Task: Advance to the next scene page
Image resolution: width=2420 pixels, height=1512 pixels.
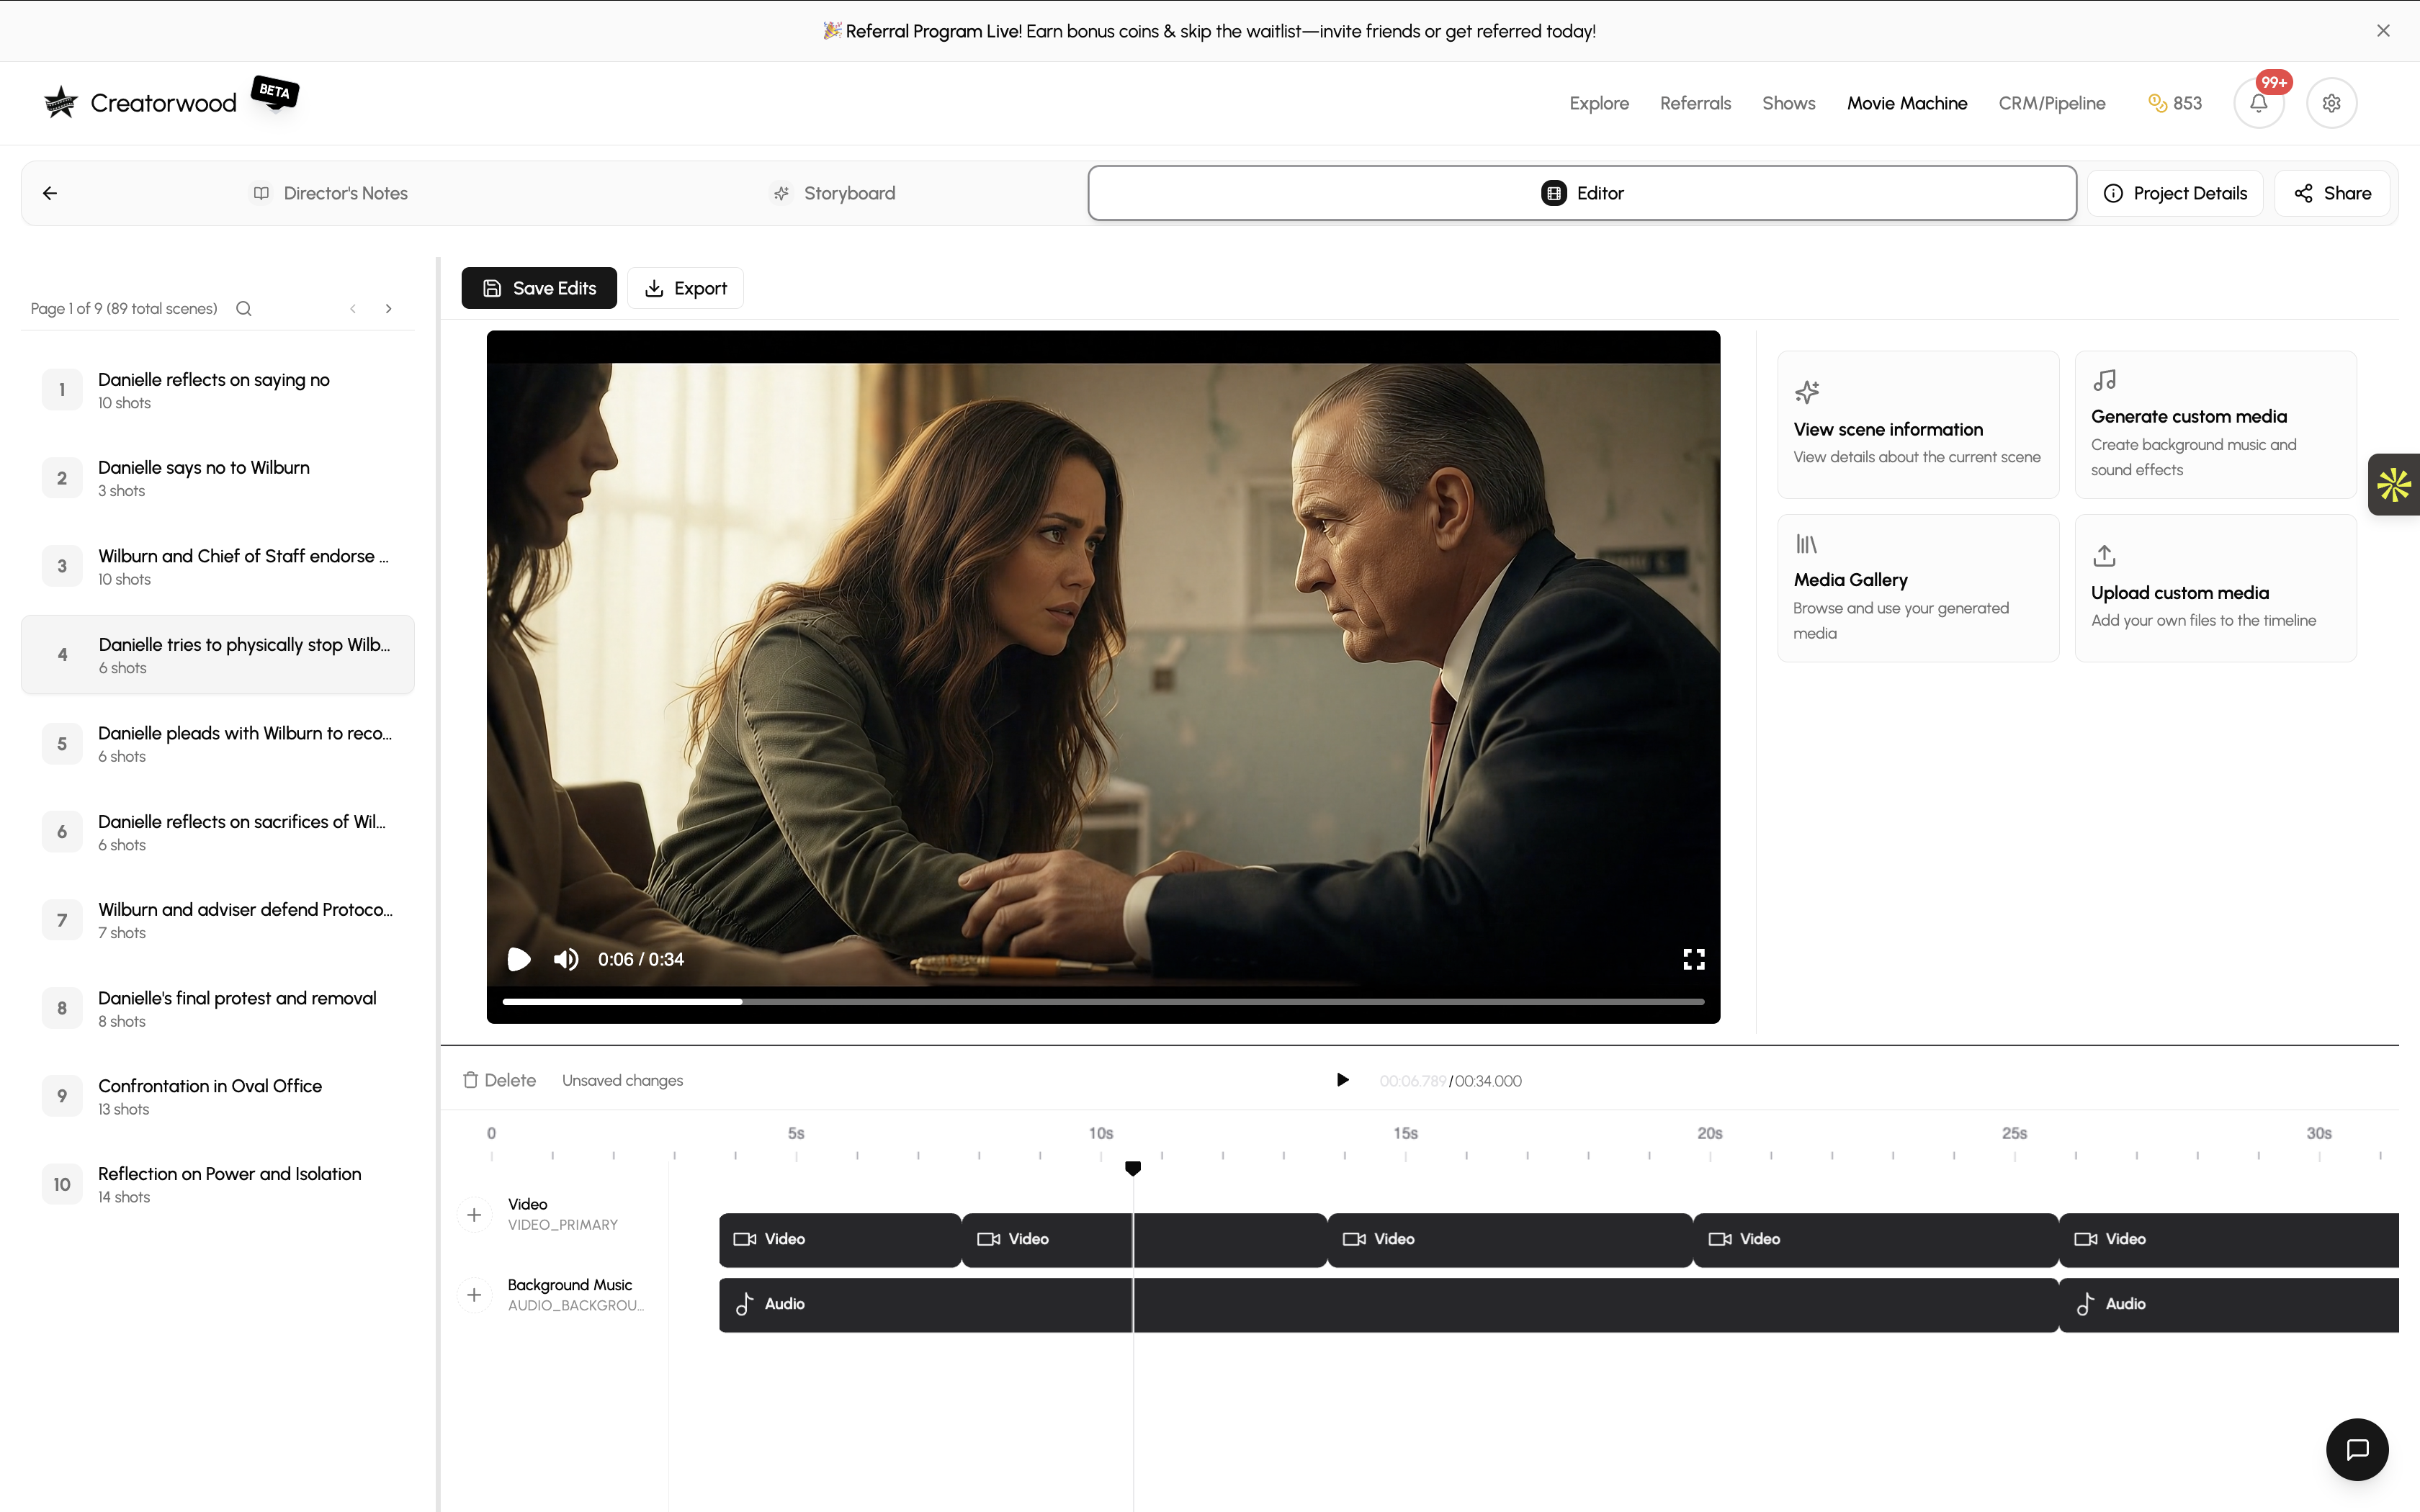Action: coord(389,308)
